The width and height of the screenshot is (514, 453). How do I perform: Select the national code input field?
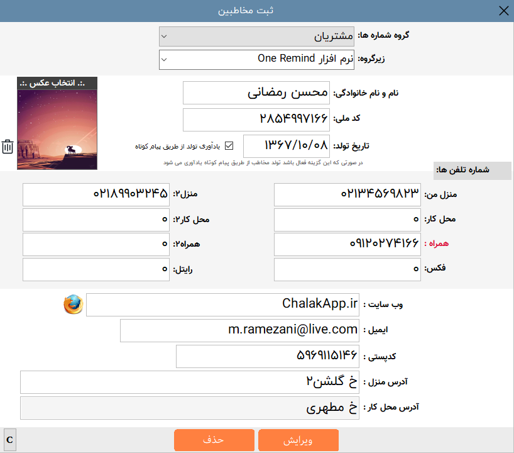click(x=256, y=120)
